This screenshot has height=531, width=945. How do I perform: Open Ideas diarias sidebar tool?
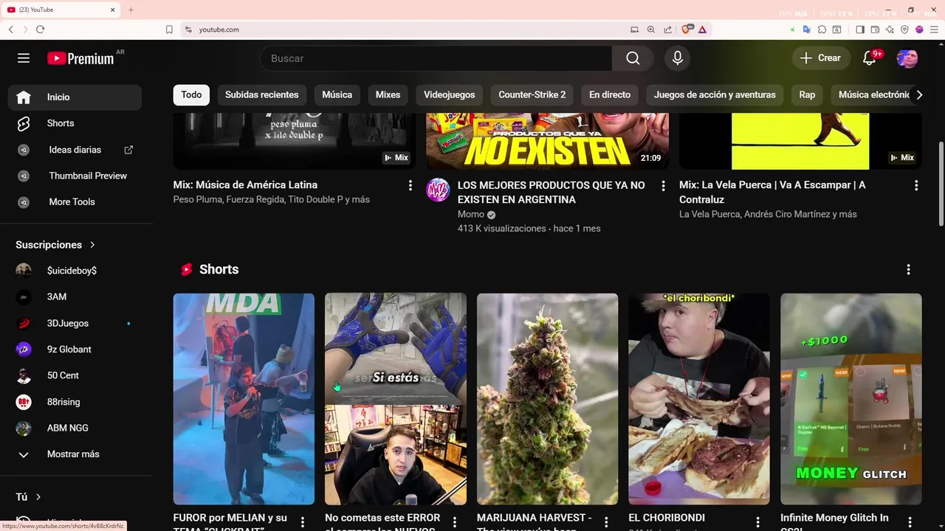[x=75, y=150]
